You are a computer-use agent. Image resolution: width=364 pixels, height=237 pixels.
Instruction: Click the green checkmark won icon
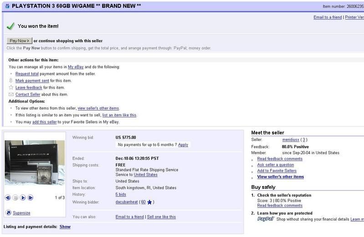10,26
